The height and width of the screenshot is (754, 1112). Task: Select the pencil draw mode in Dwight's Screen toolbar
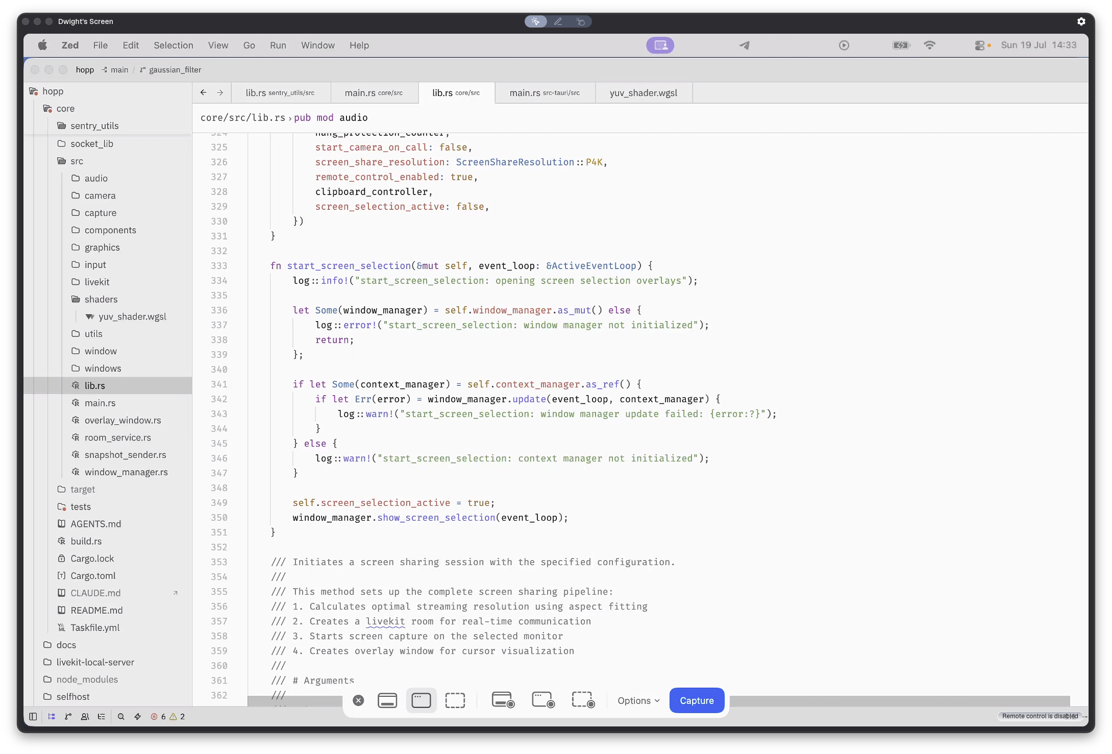(x=558, y=21)
